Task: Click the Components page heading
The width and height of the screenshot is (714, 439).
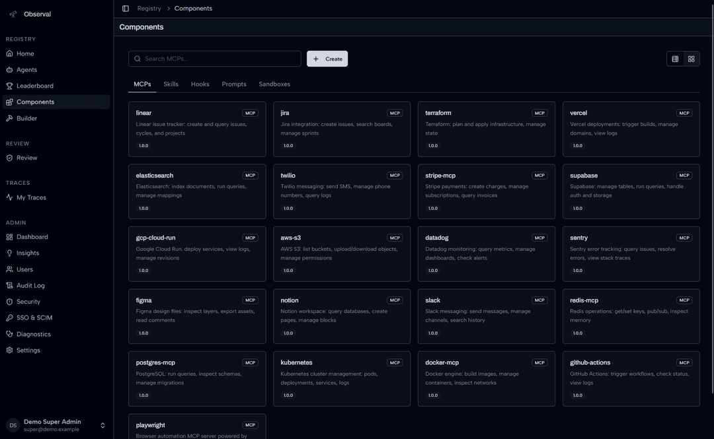Action: (x=141, y=27)
